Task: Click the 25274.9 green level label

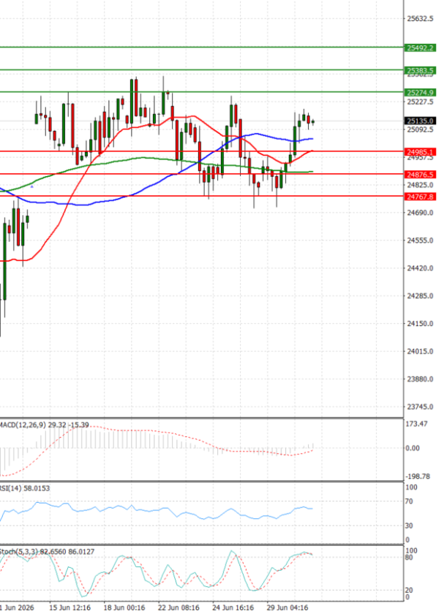Action: tap(420, 92)
